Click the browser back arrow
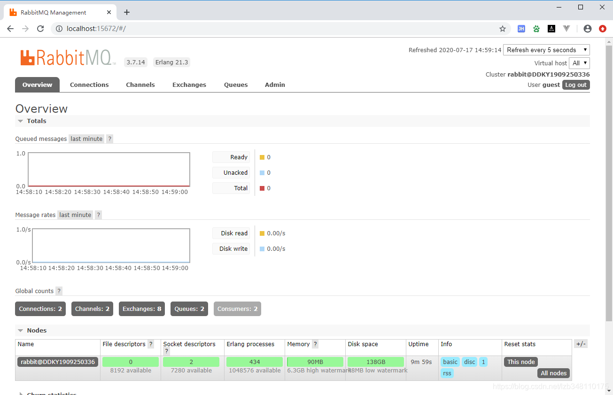 coord(10,29)
